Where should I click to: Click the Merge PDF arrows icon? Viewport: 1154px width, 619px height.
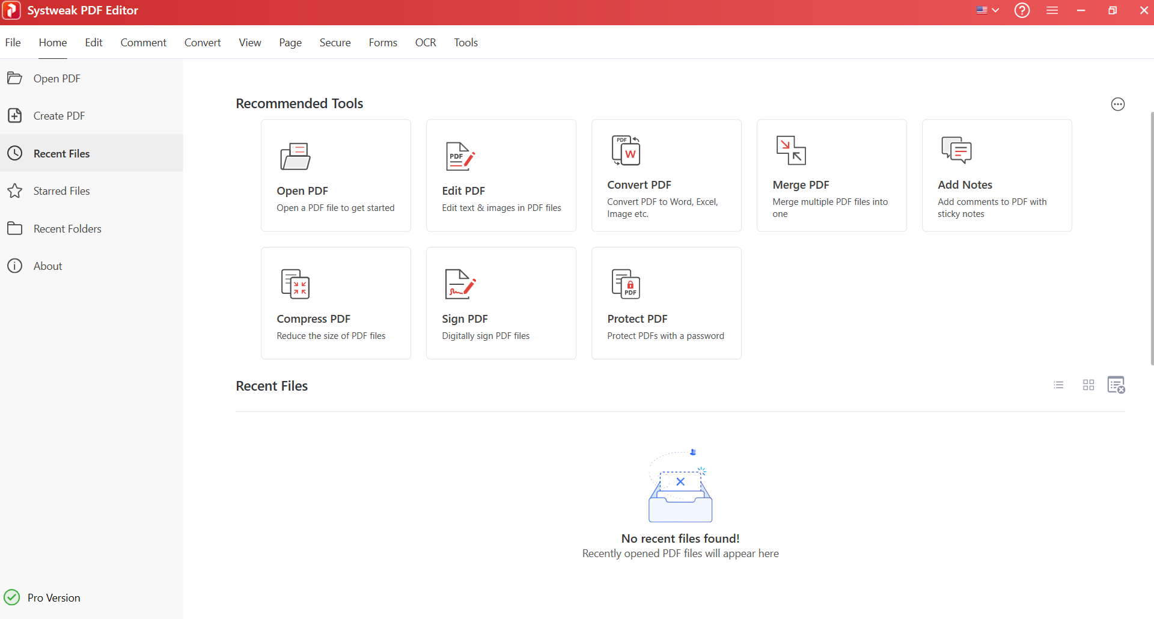pyautogui.click(x=791, y=150)
